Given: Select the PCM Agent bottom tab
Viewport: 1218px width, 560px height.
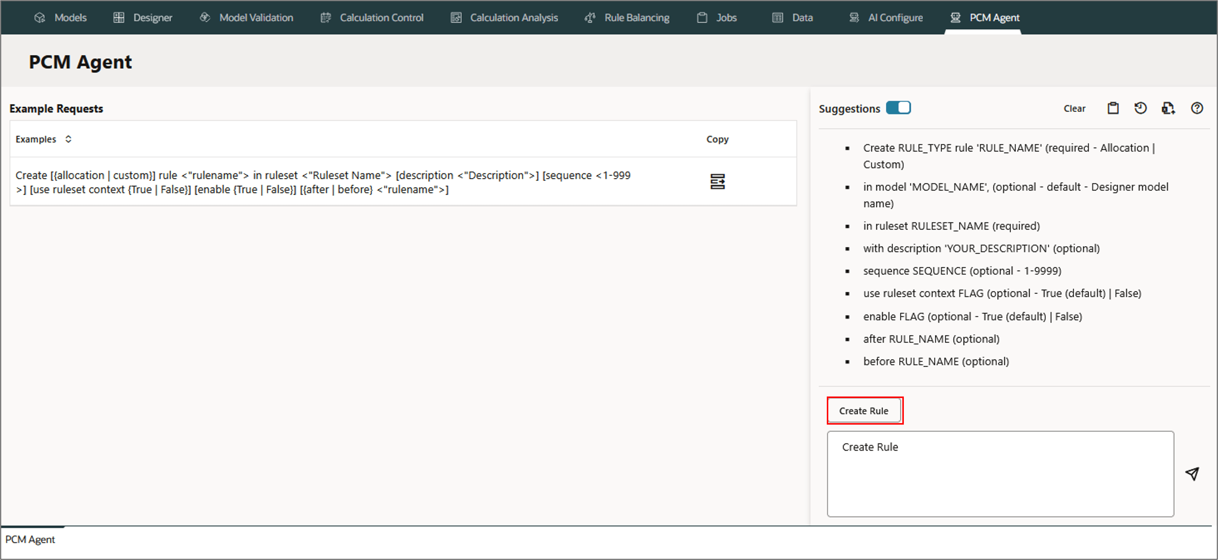Looking at the screenshot, I should [30, 539].
